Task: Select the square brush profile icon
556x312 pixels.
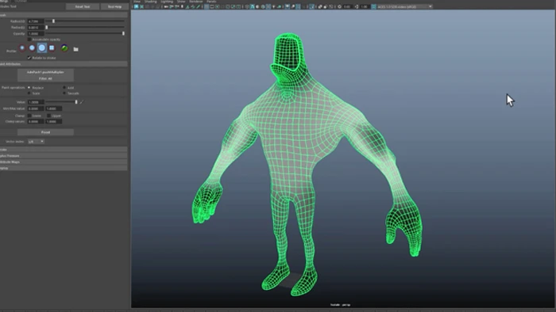Action: point(52,48)
